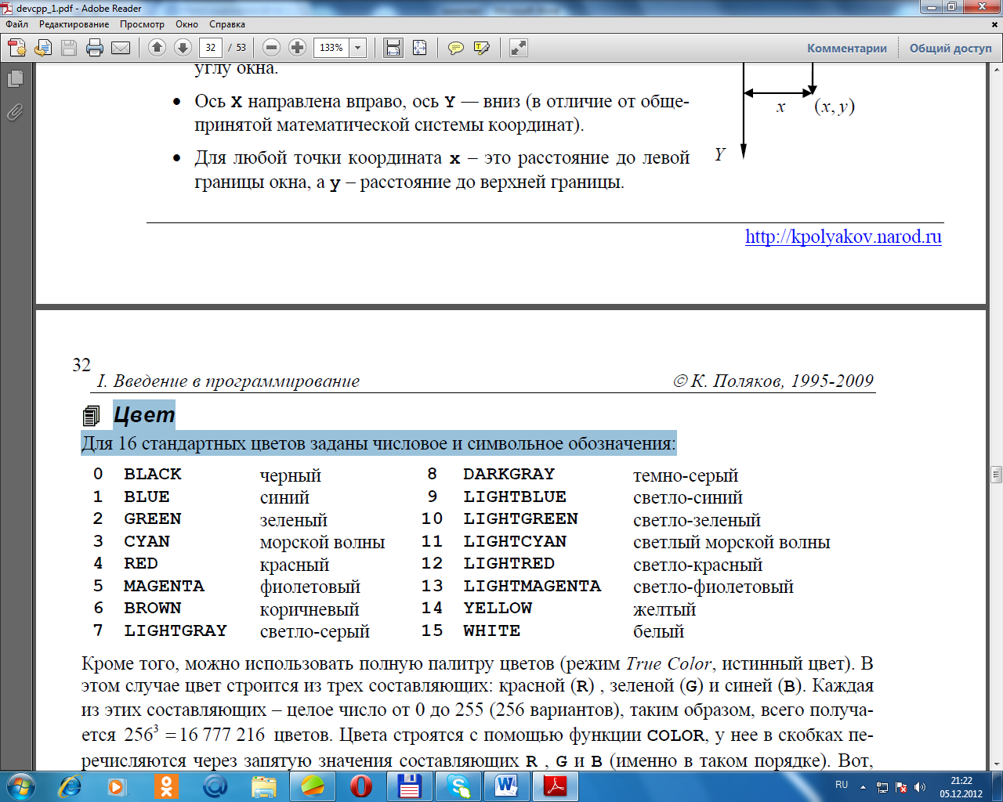Viewport: 1003px width, 802px height.
Task: Click the Print file icon
Action: [95, 48]
